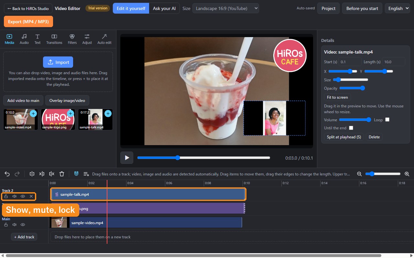Image resolution: width=414 pixels, height=258 pixels.
Task: Hide the Main track with eye icon
Action: [x=23, y=224]
